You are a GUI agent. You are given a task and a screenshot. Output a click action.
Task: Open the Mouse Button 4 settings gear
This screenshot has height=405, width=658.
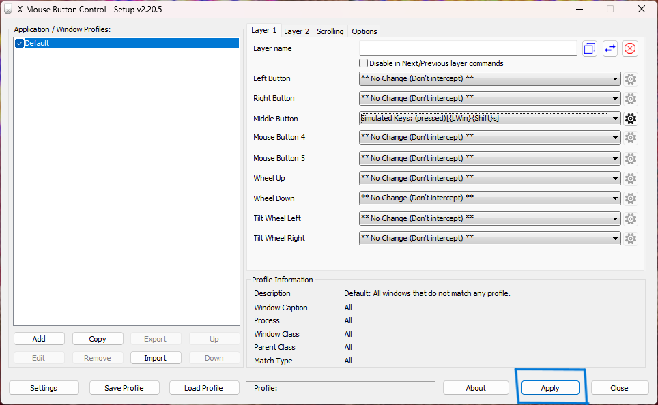[x=630, y=138]
